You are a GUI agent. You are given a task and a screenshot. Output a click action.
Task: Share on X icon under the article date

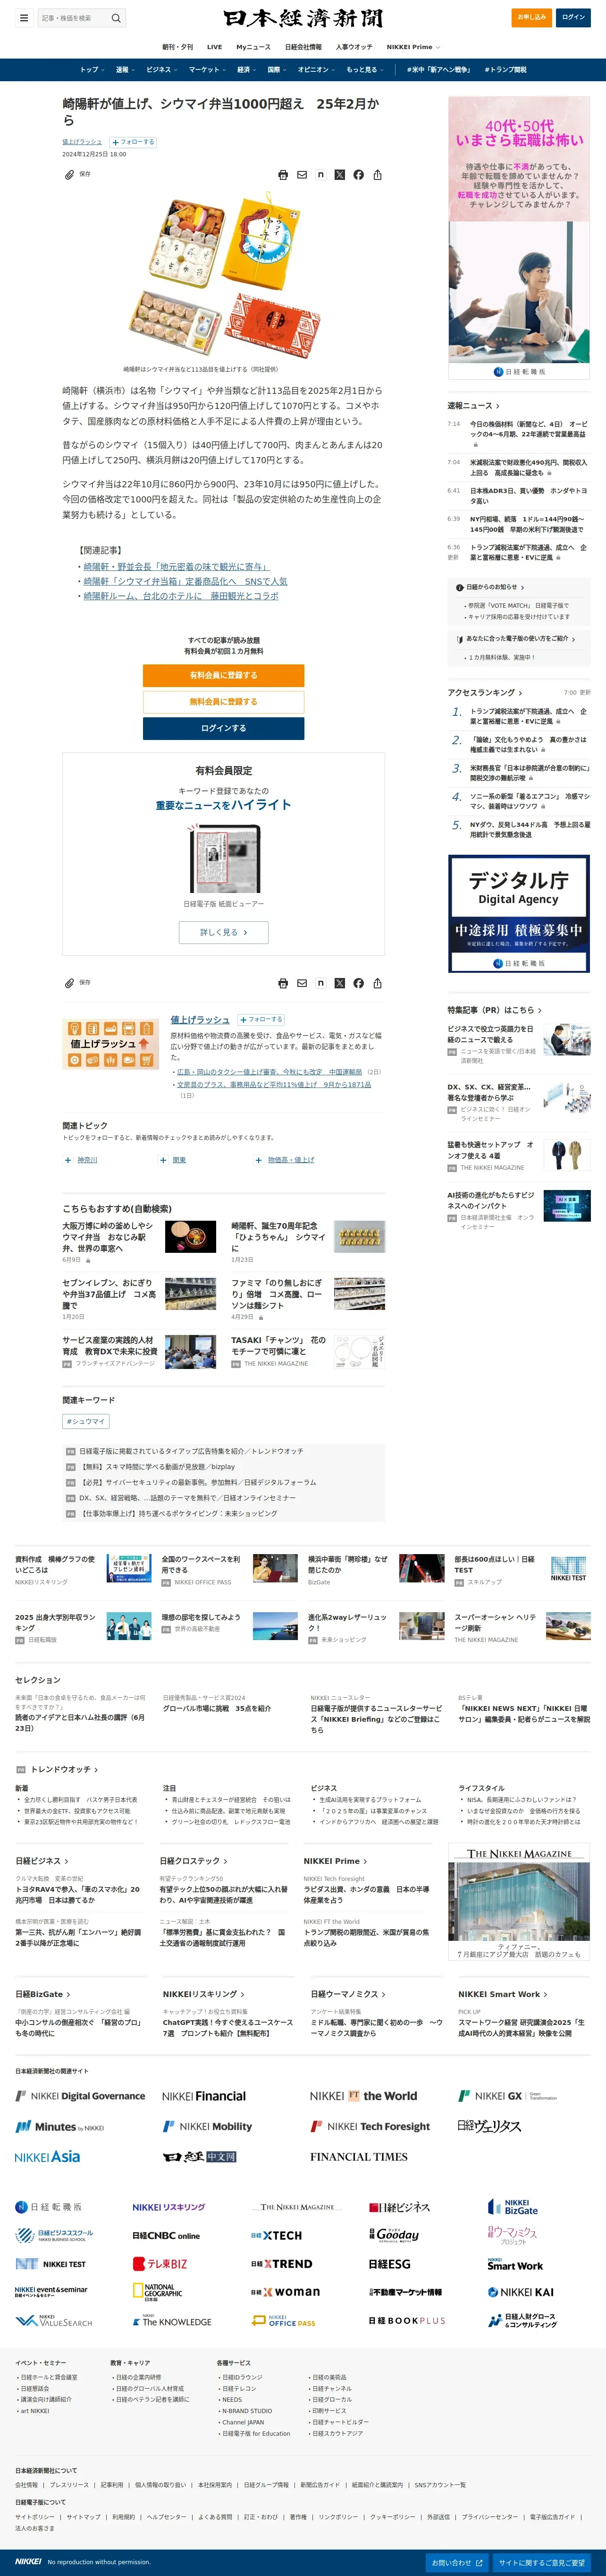coord(340,175)
